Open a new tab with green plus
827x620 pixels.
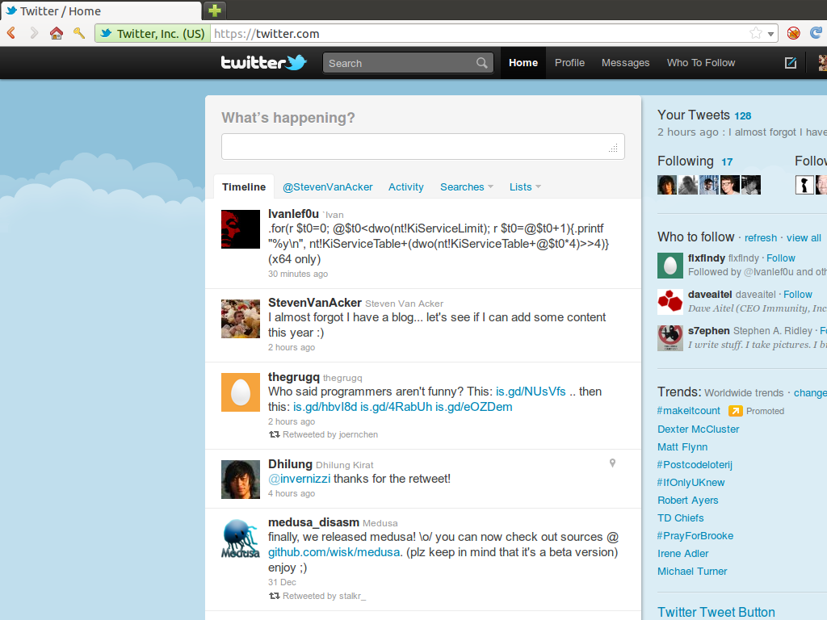(214, 10)
